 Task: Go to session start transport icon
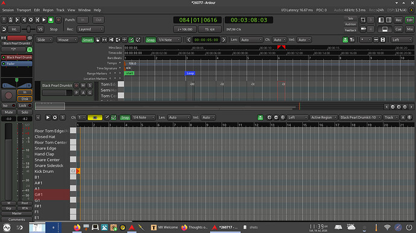[17, 20]
